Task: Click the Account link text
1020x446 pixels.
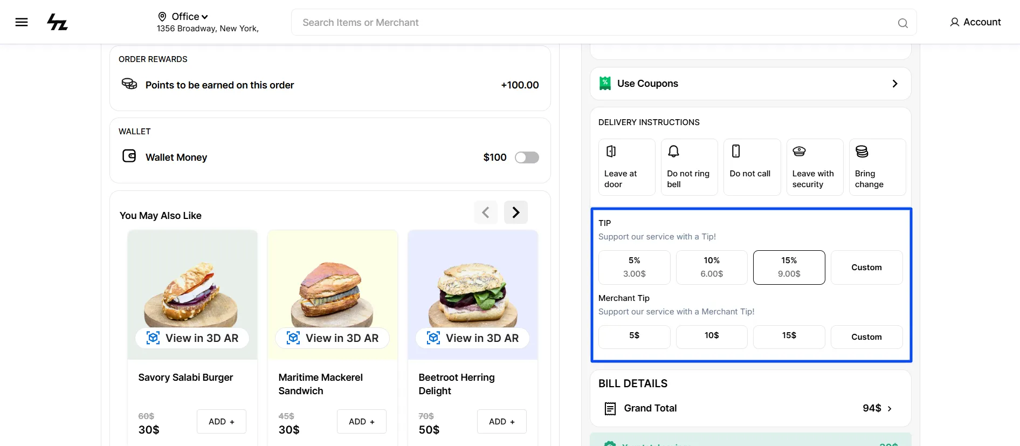Action: click(x=982, y=22)
